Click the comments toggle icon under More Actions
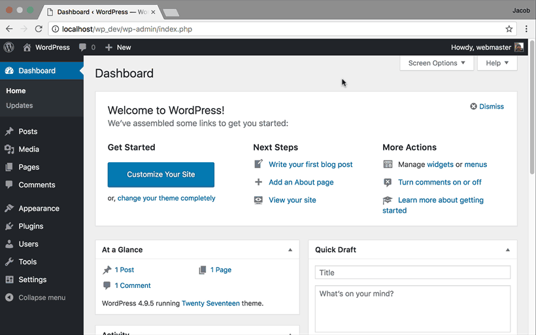 tap(388, 183)
